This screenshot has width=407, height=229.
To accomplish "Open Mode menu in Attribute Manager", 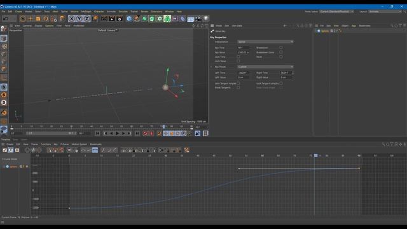I will (x=219, y=25).
